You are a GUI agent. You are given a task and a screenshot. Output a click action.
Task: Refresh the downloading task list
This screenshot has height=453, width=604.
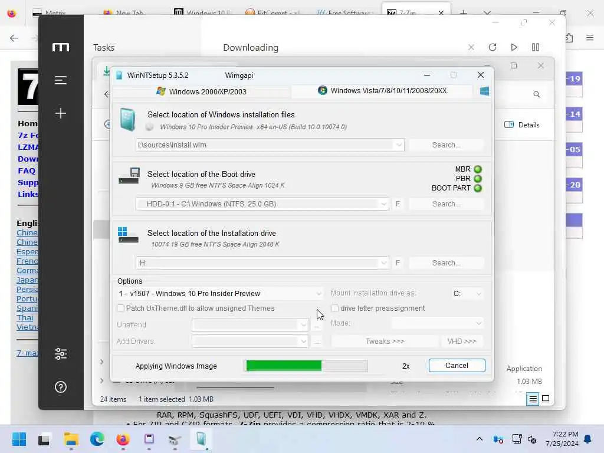click(493, 47)
